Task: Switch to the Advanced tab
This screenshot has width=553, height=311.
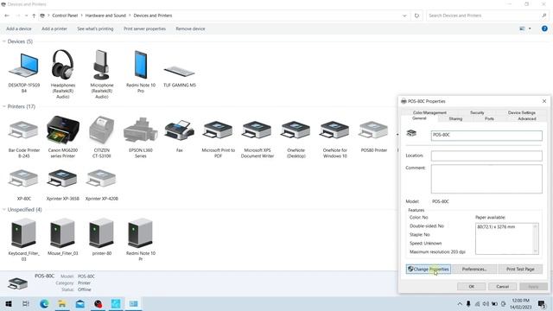Action: [x=527, y=119]
